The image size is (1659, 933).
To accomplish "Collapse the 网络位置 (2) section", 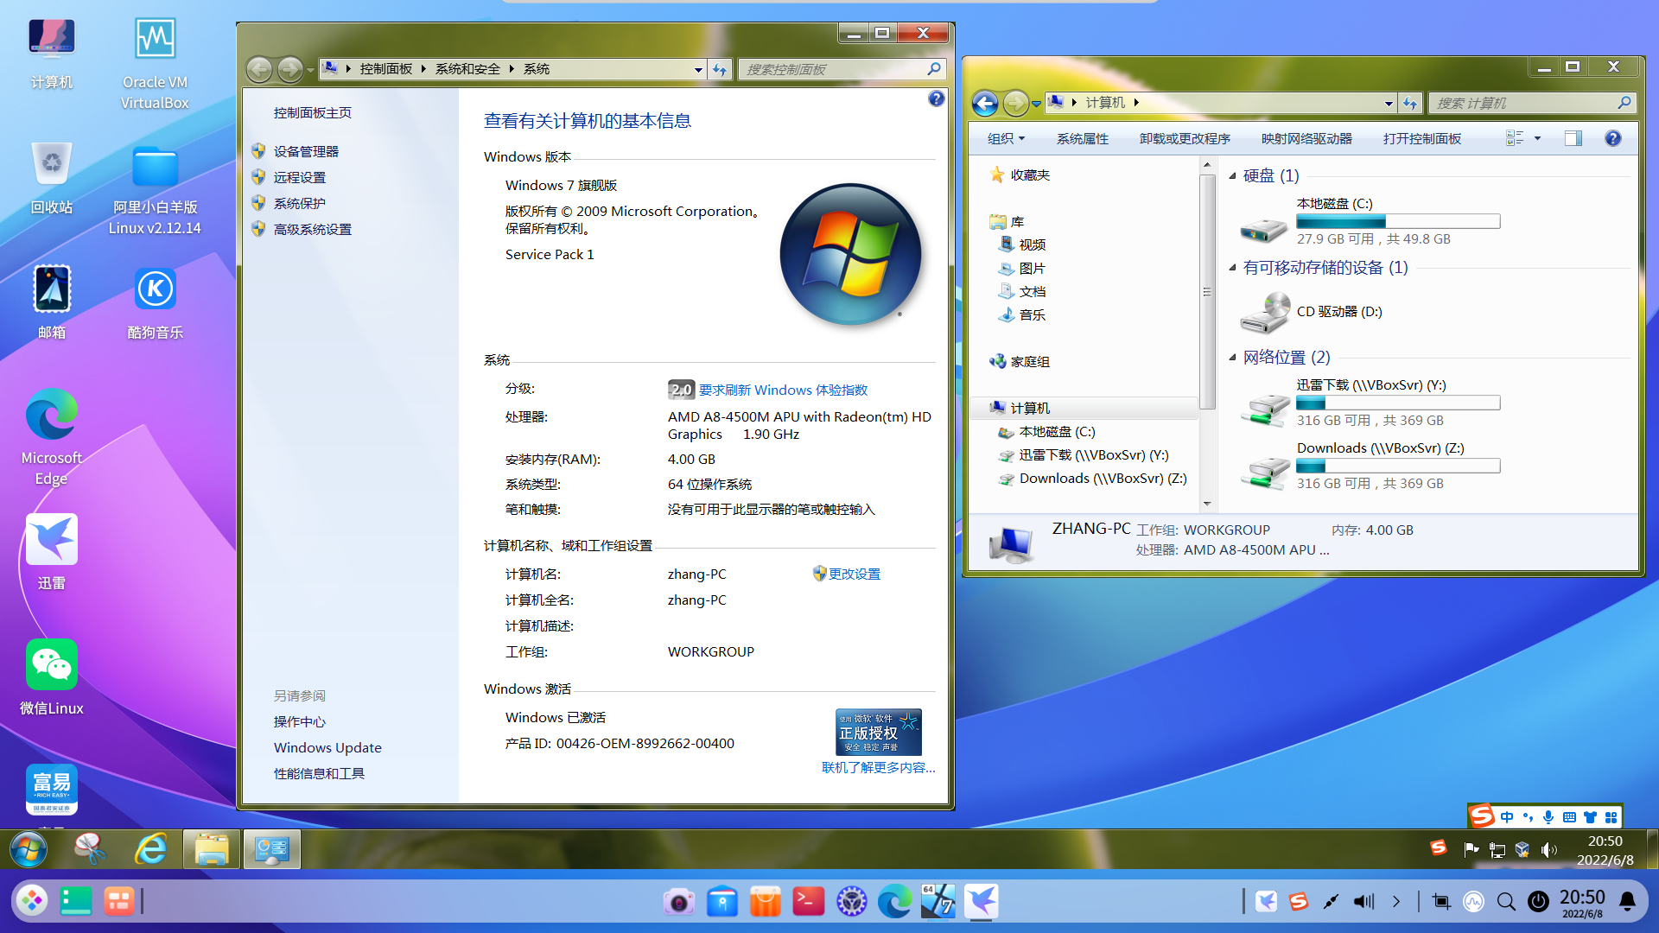I will [1233, 357].
